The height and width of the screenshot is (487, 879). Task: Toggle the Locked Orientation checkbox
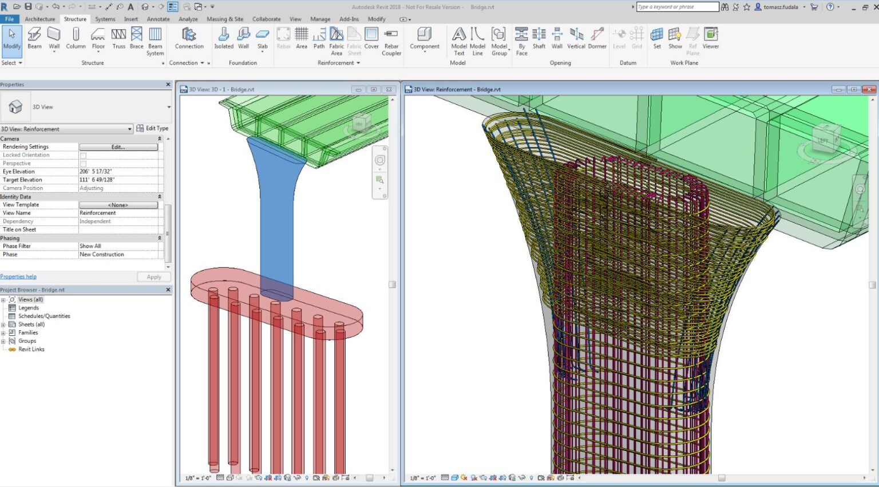[x=83, y=155]
